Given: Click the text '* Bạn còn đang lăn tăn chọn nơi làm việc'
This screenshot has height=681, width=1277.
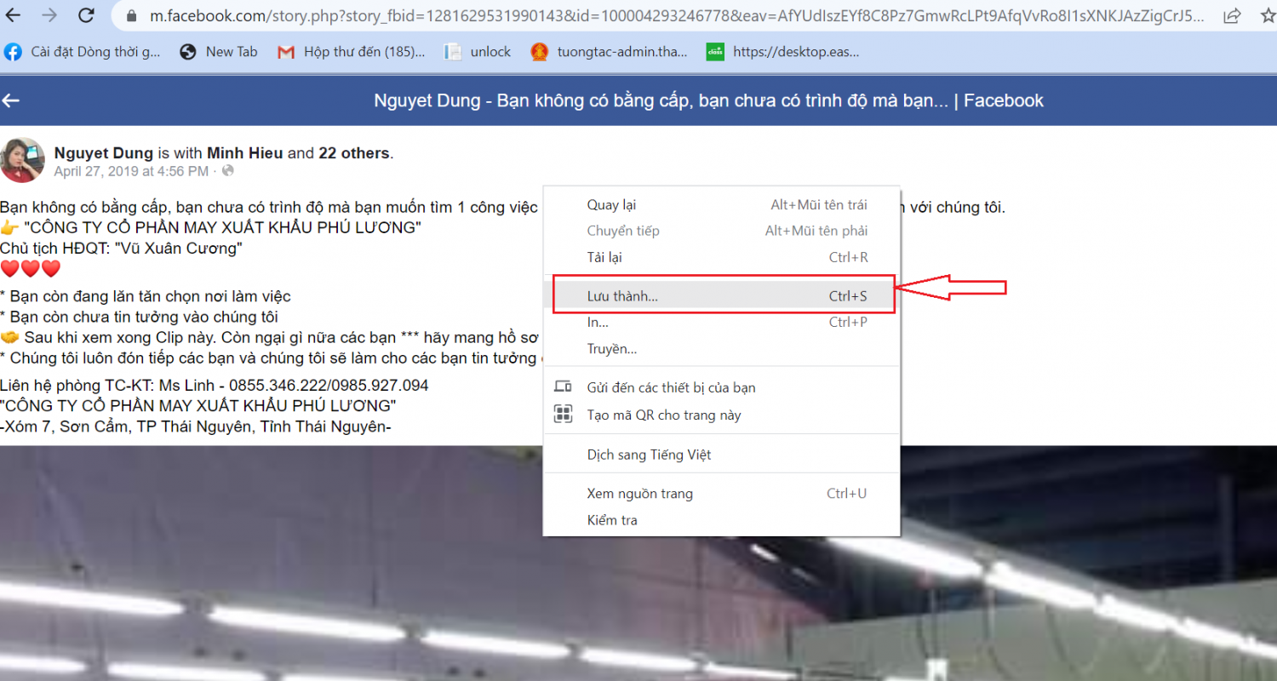Looking at the screenshot, I should click(x=146, y=296).
